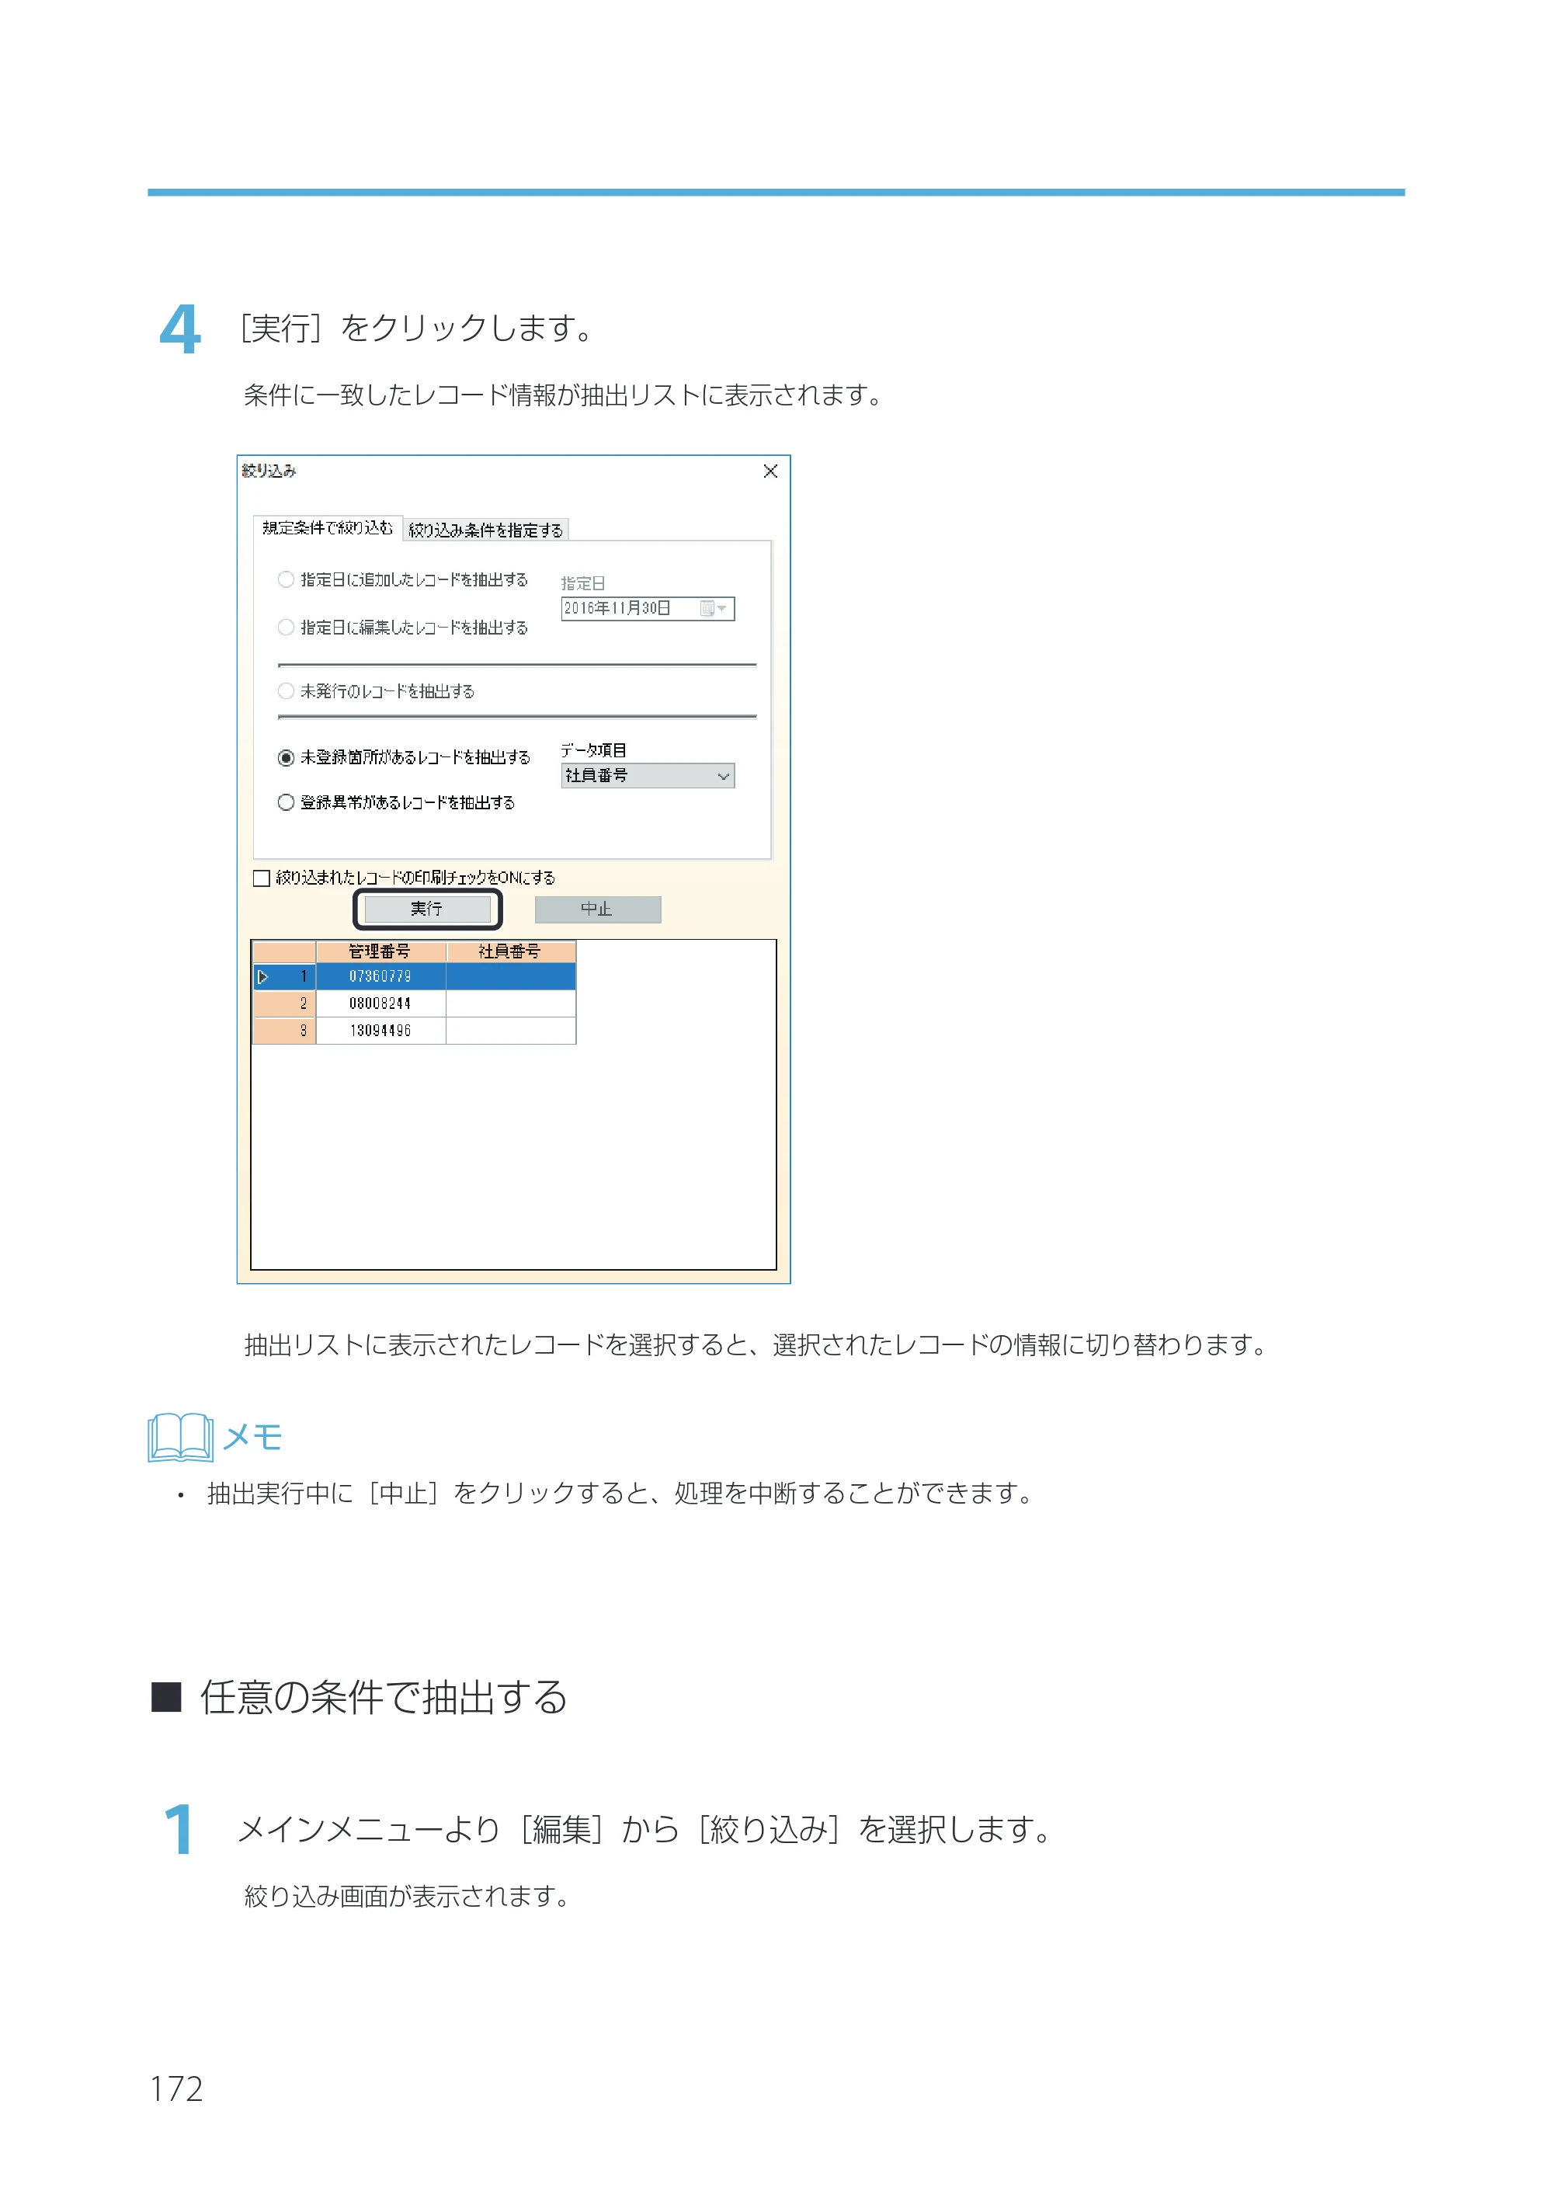Open the calendar picker in the 指定日 field
The image size is (1553, 2198).
click(714, 609)
